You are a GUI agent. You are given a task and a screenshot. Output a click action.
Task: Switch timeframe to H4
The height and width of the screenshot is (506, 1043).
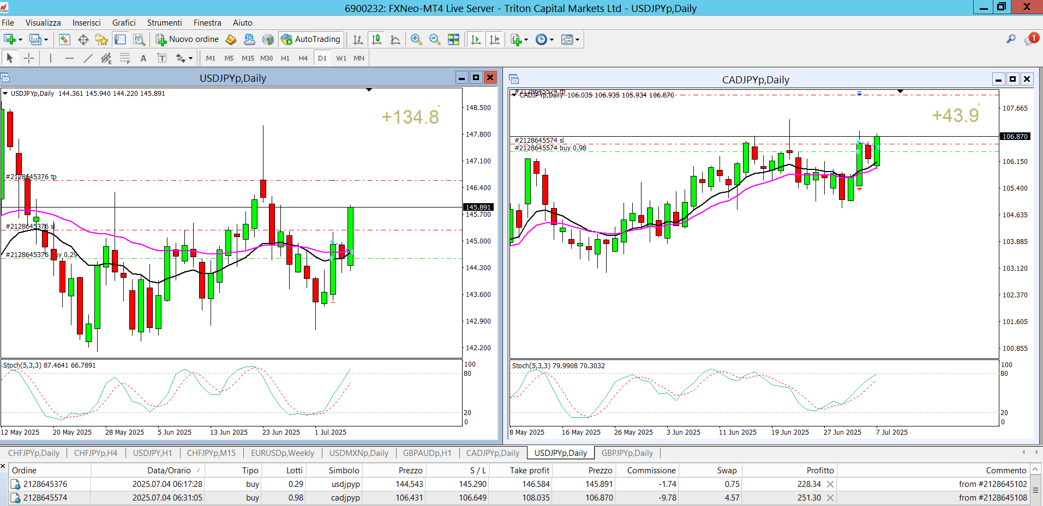click(303, 58)
